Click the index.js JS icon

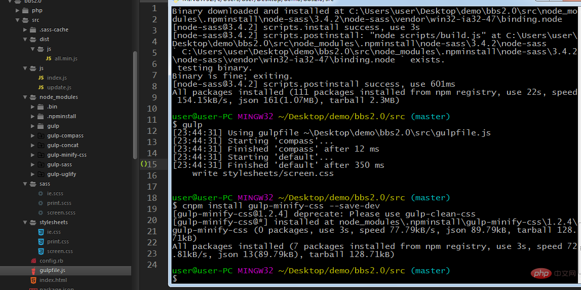[x=41, y=78]
